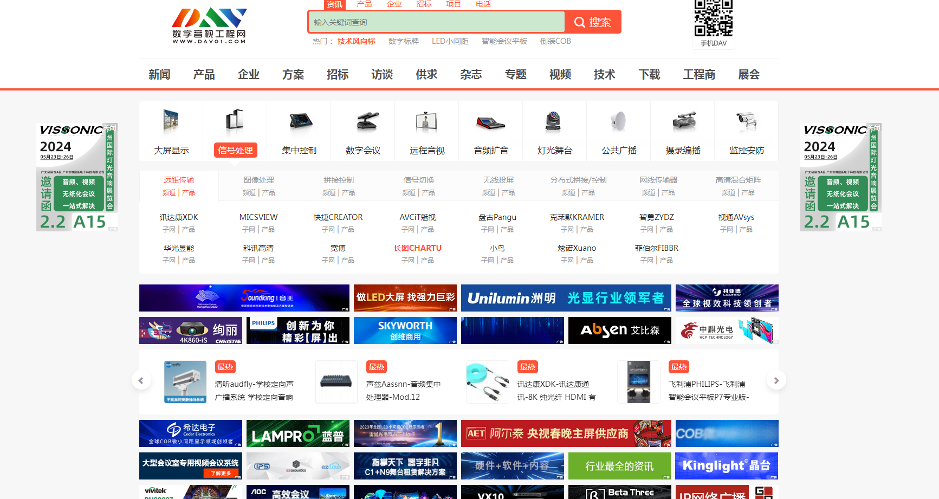Click hot keyword LED小间距
This screenshot has width=939, height=499.
tap(450, 41)
